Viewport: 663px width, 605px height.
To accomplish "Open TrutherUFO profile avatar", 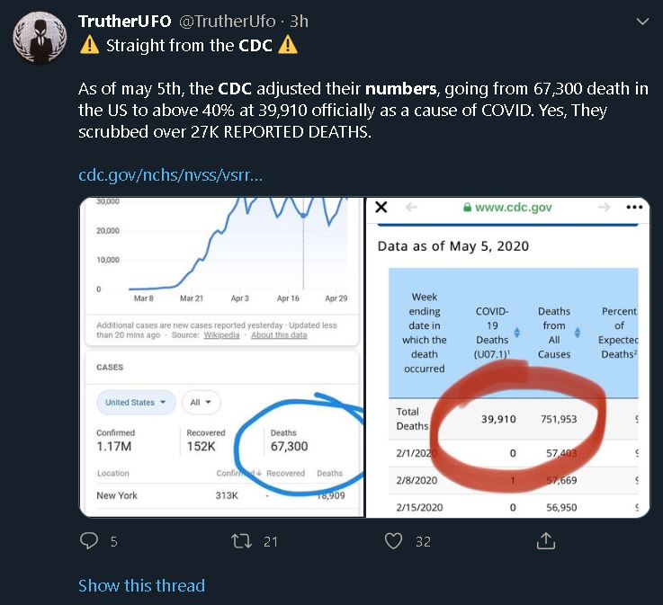I will click(40, 38).
